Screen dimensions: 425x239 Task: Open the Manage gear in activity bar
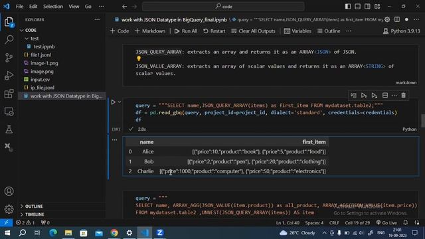[x=9, y=209]
